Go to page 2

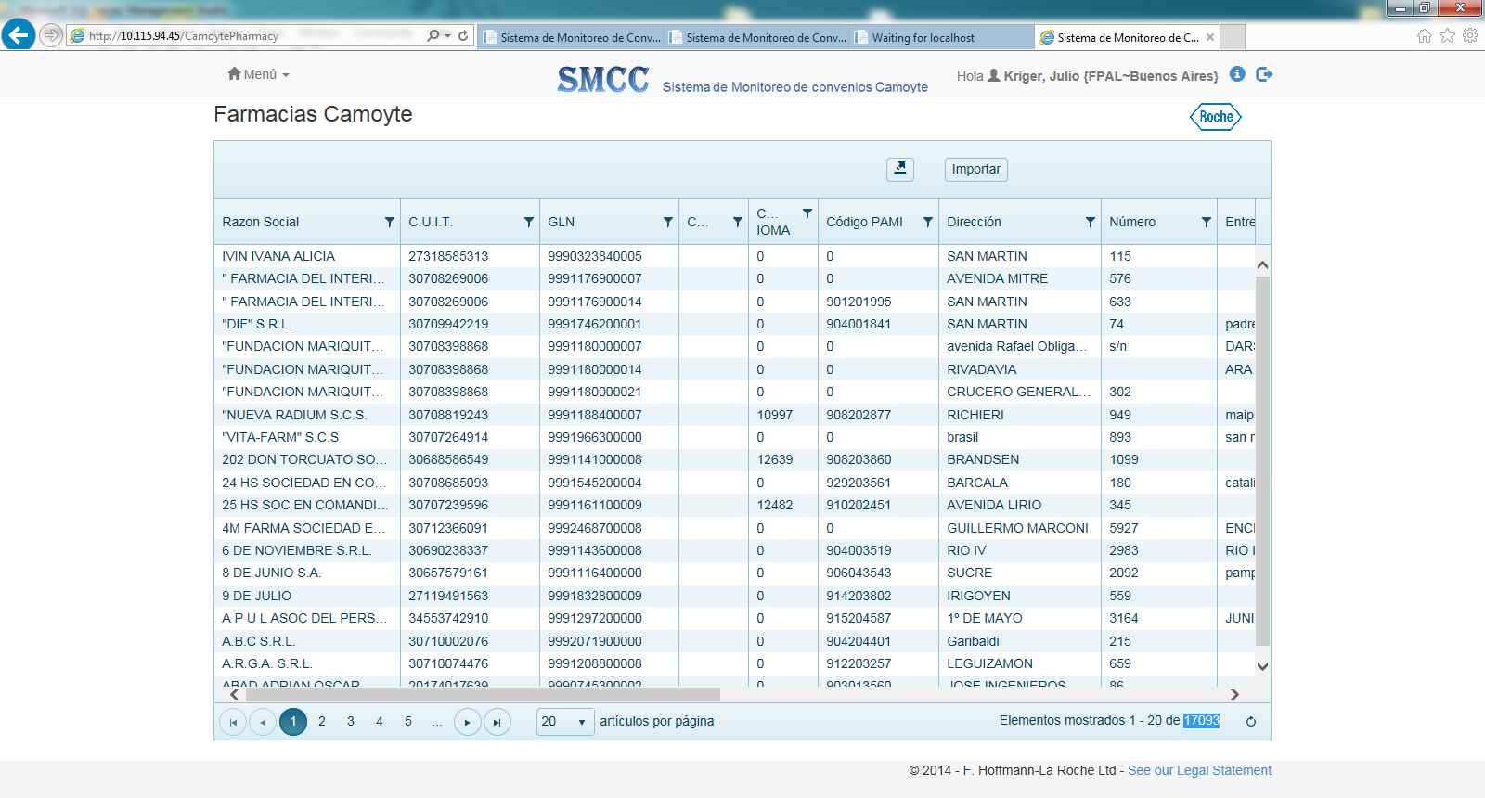coord(322,721)
